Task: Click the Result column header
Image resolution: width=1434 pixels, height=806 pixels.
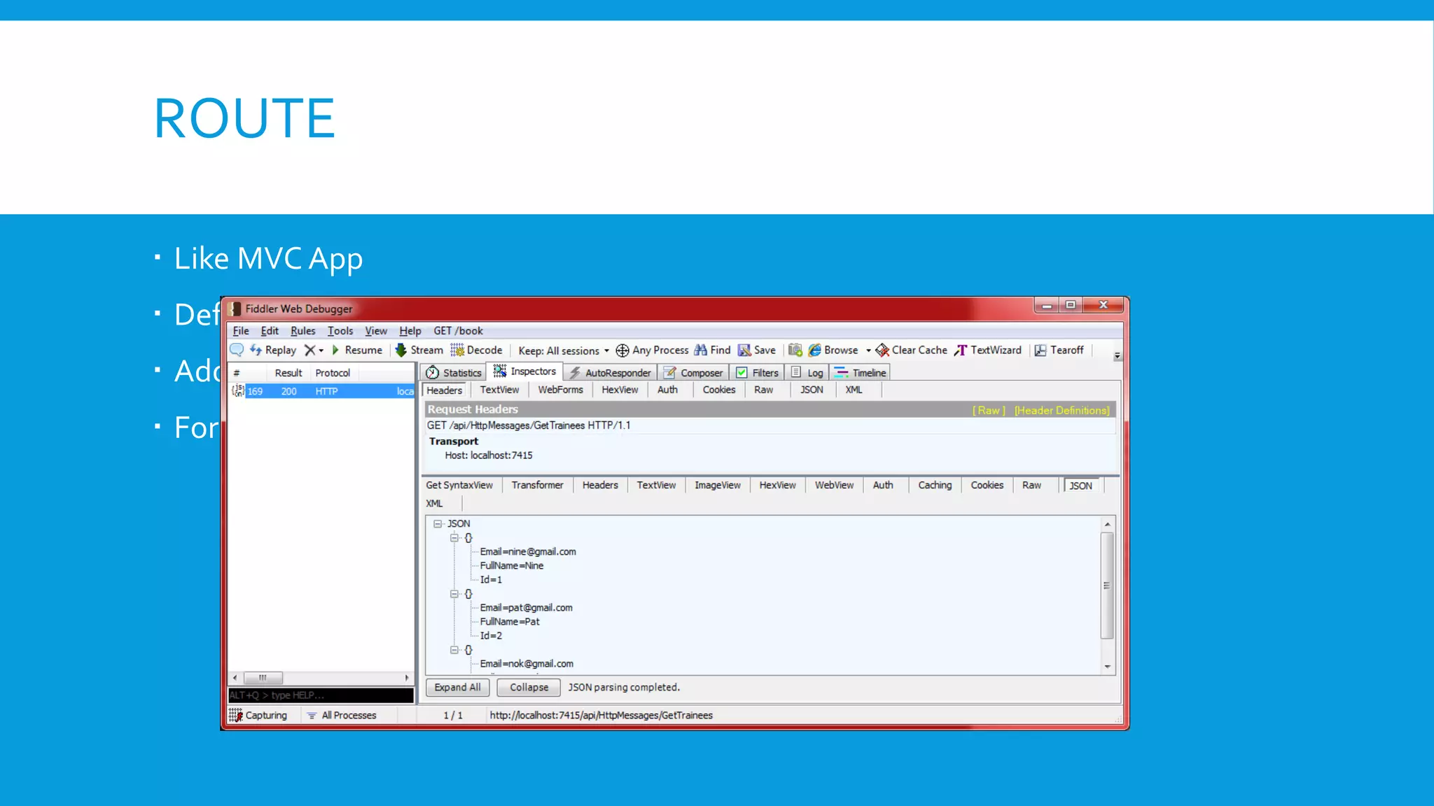Action: (288, 373)
